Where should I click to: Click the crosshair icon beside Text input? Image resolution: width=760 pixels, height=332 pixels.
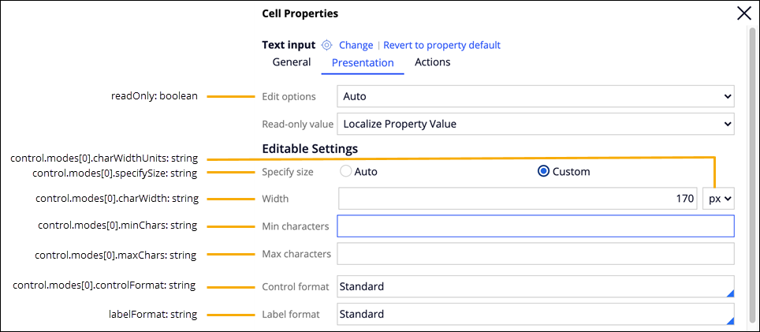(327, 45)
